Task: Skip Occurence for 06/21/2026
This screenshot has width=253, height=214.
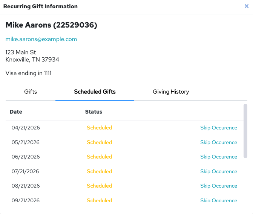Action: [x=219, y=157]
